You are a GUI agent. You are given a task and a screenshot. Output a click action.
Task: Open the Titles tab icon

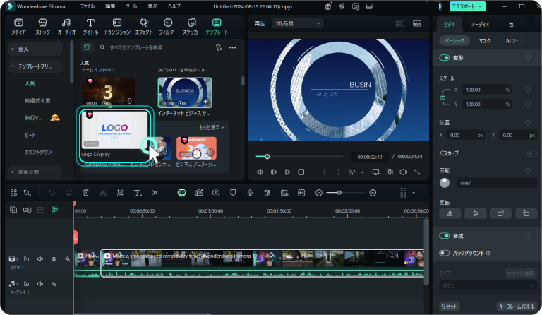[90, 27]
